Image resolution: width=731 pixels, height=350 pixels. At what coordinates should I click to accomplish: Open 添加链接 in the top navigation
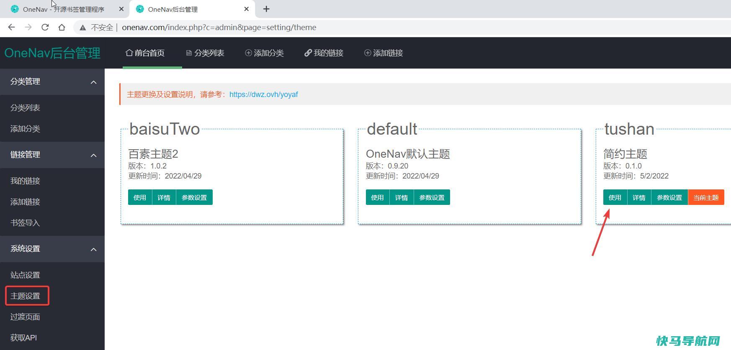coord(384,53)
